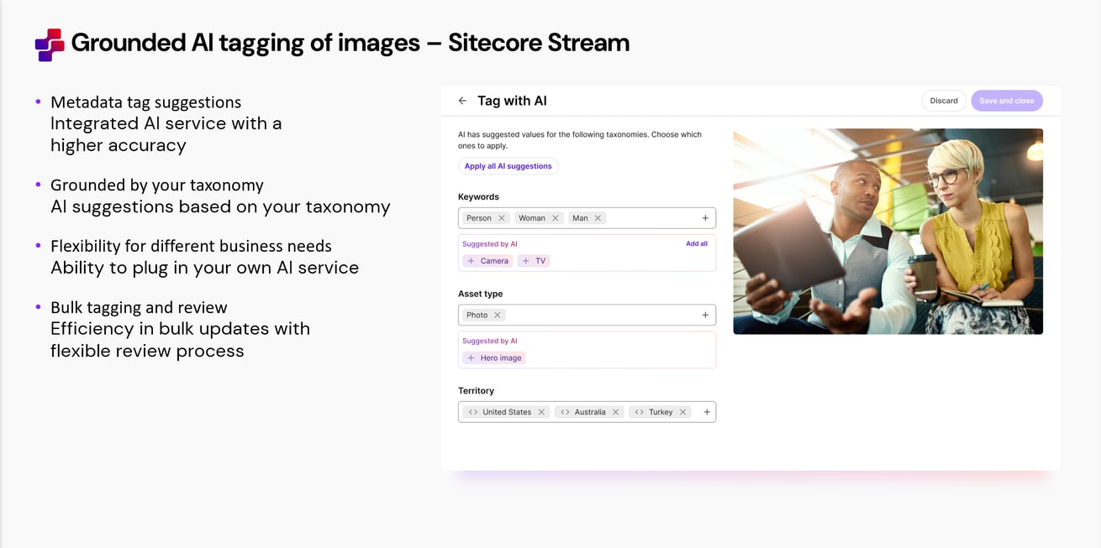1101x548 pixels.
Task: Add the suggested Camera keyword
Action: click(x=487, y=260)
